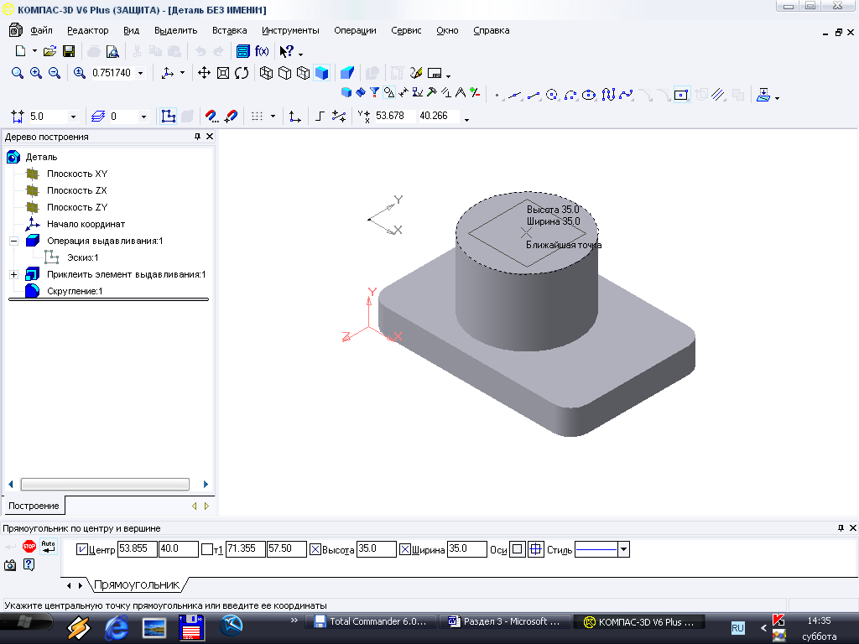
Task: Select the without-axes option
Action: click(517, 549)
